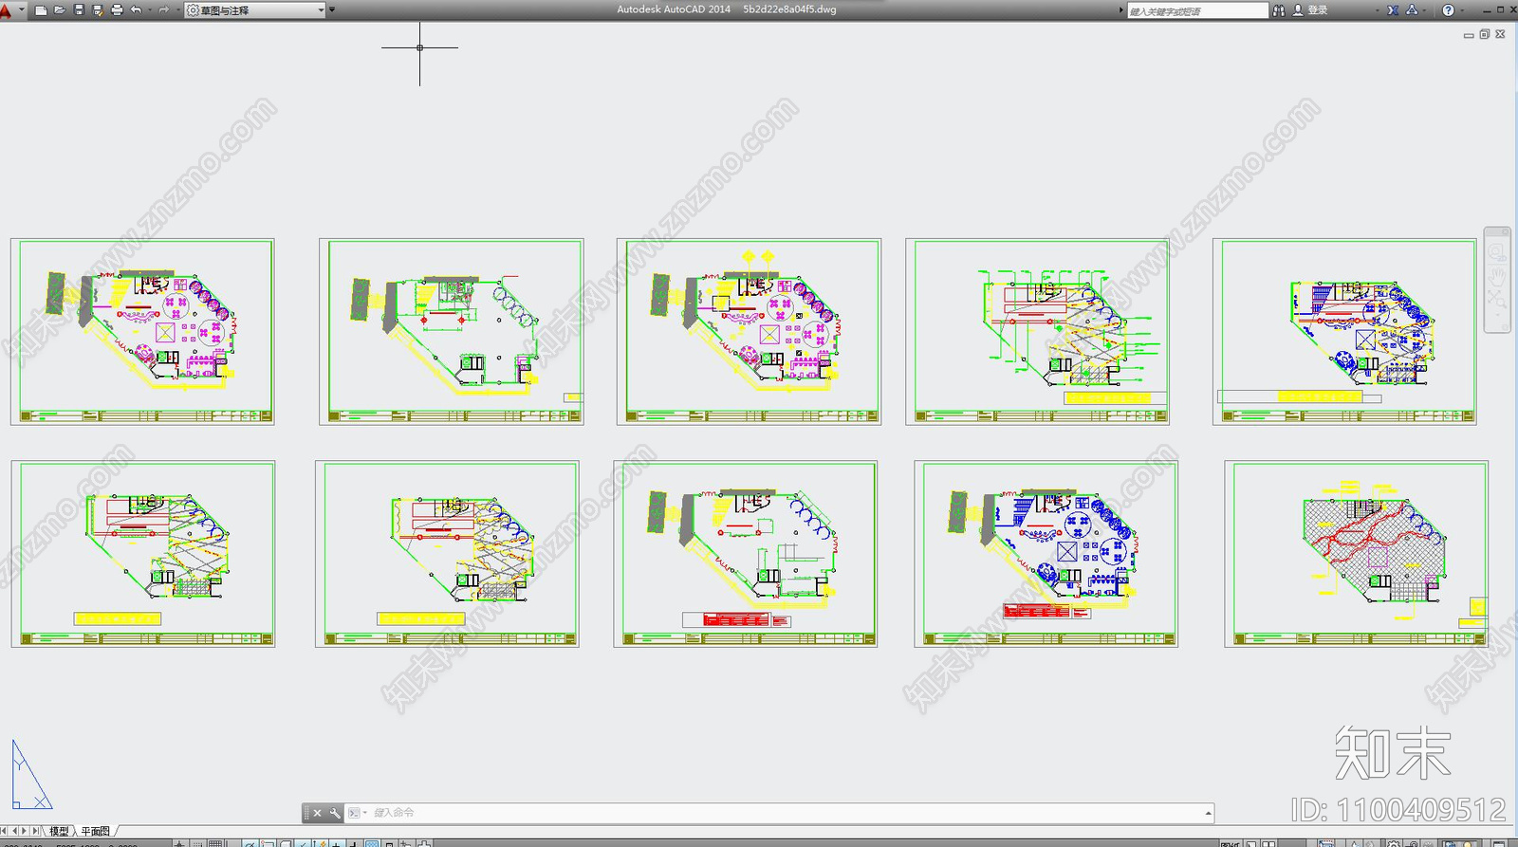Create a new drawing from Quick Access toolbar

(40, 10)
